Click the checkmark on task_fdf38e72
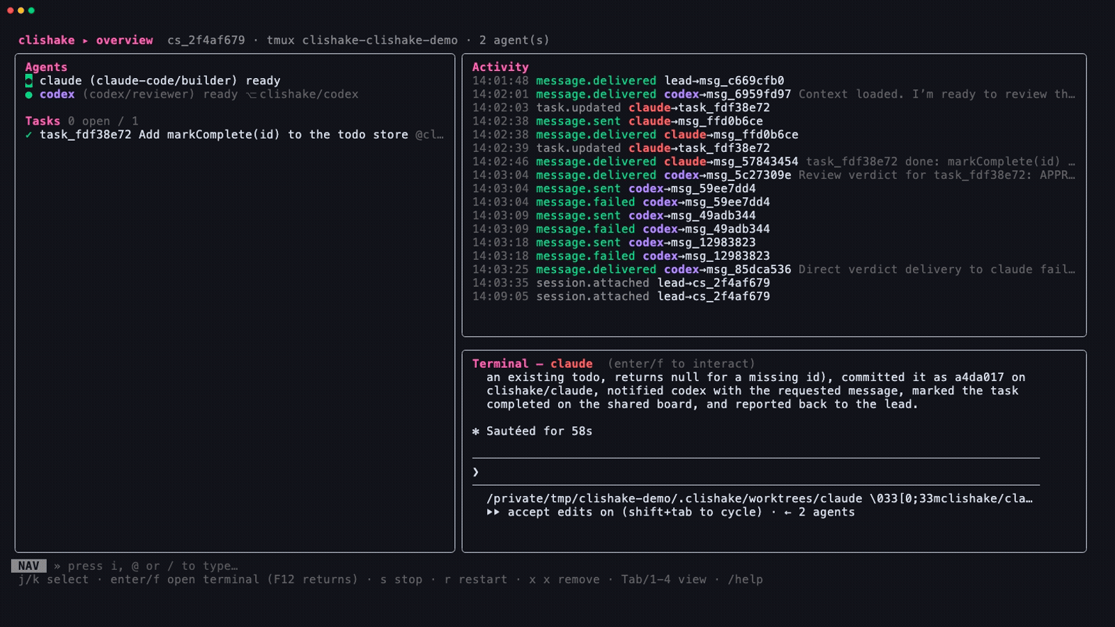 click(29, 135)
